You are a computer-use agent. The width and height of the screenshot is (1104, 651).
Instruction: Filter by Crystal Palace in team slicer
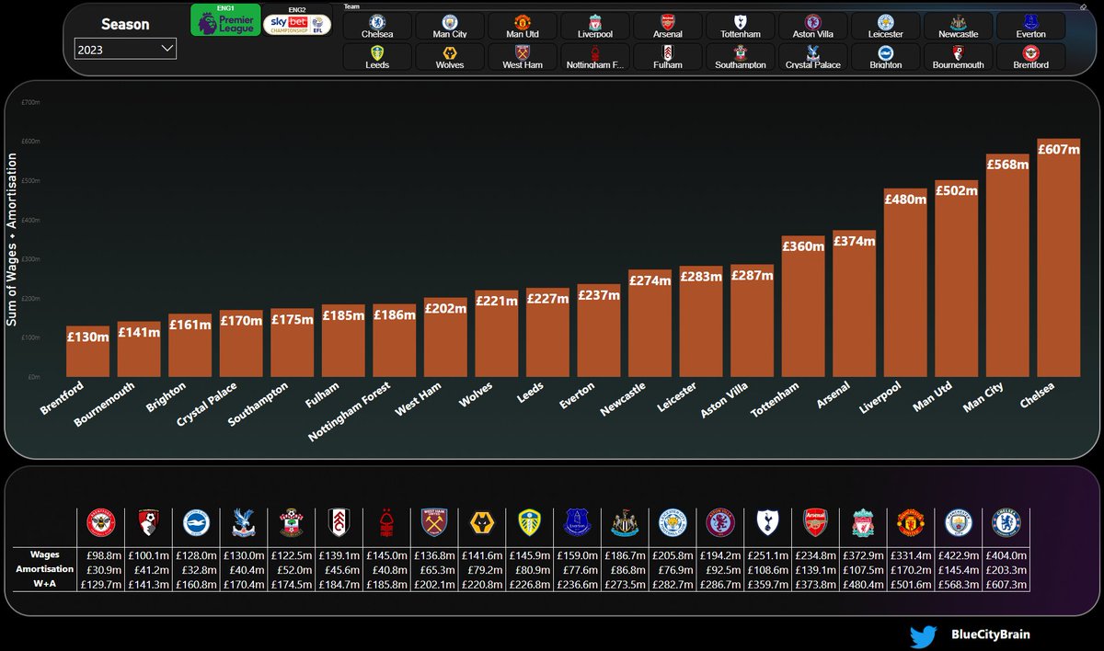click(x=813, y=57)
